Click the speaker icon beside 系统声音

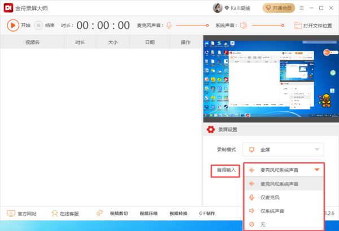(244, 25)
